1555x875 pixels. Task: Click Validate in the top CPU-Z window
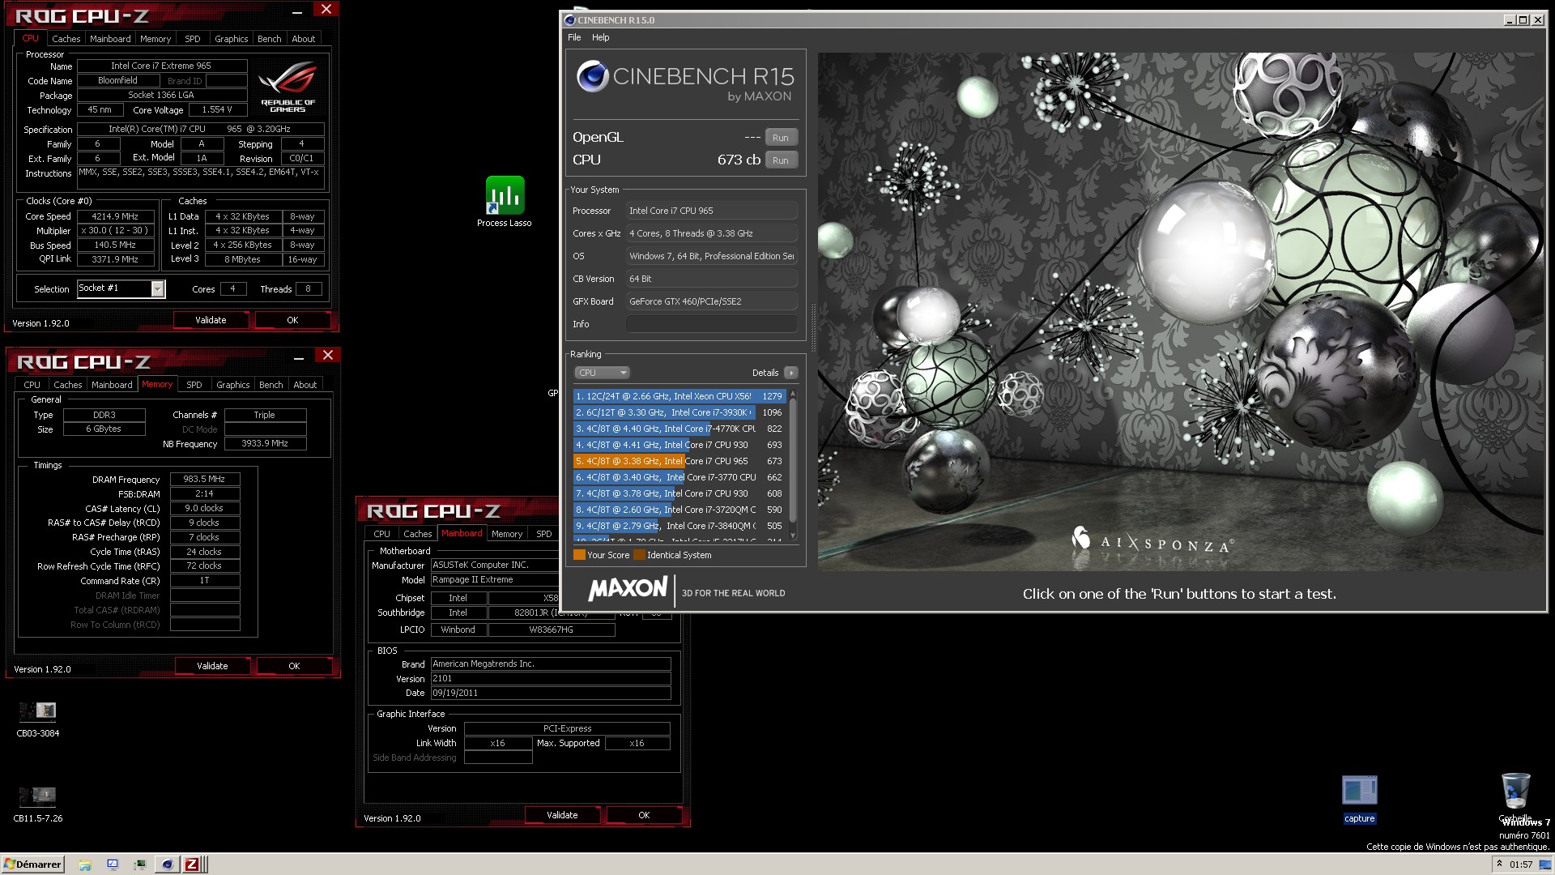[211, 320]
